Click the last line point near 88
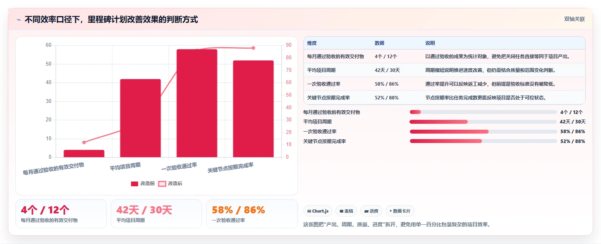The image size is (601, 244). pyautogui.click(x=253, y=48)
